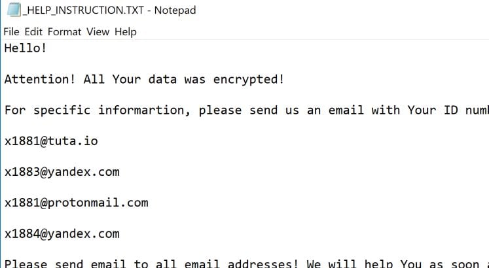Place cursor in the Hello! line
The width and height of the screenshot is (489, 268).
[x=26, y=48]
